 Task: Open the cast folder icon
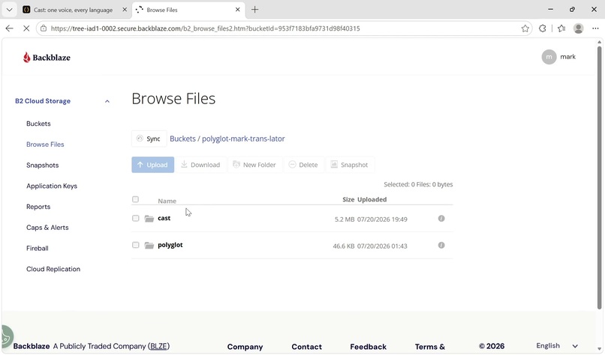(x=149, y=219)
